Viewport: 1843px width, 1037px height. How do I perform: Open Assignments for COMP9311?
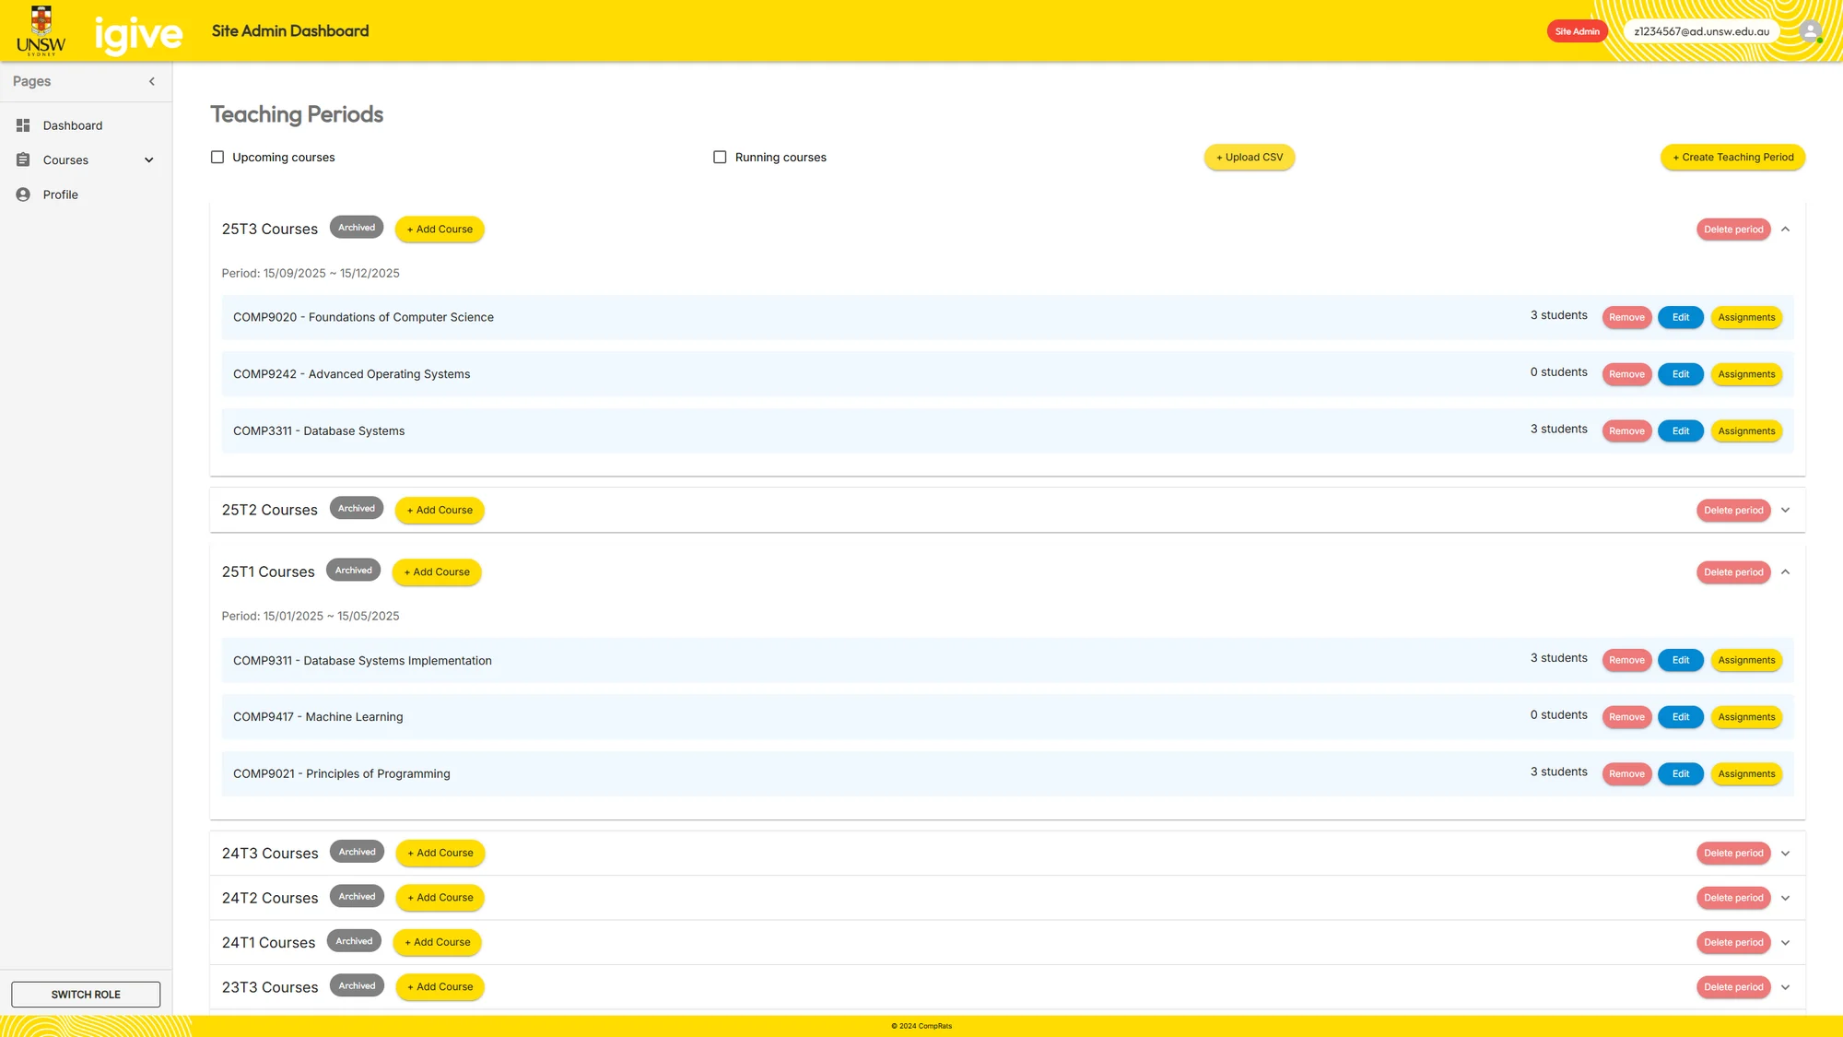(x=1746, y=660)
